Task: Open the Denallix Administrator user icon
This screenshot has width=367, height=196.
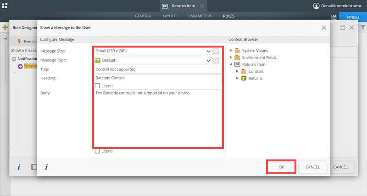Action: click(x=316, y=6)
